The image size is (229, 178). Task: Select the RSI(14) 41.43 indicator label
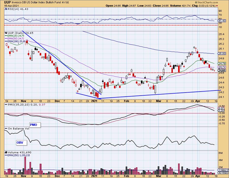tap(18, 9)
